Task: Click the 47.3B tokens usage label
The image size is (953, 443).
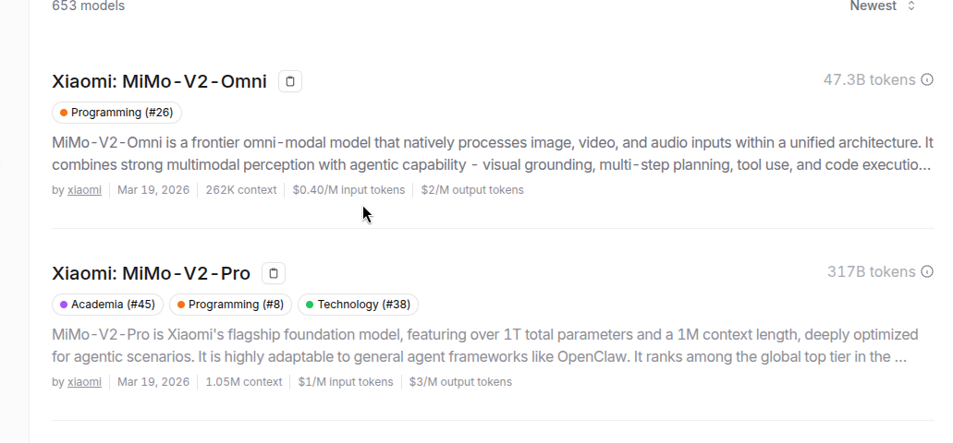Action: (869, 79)
